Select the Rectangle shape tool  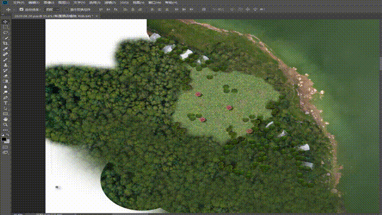pyautogui.click(x=5, y=114)
